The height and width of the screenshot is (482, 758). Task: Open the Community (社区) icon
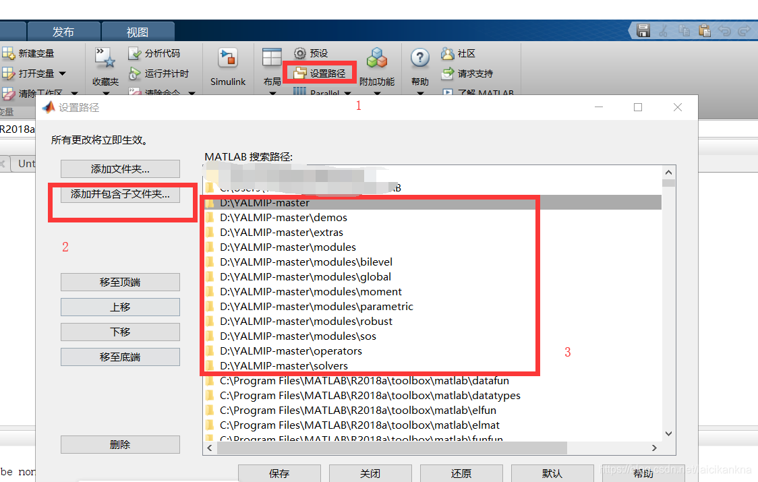tap(448, 53)
